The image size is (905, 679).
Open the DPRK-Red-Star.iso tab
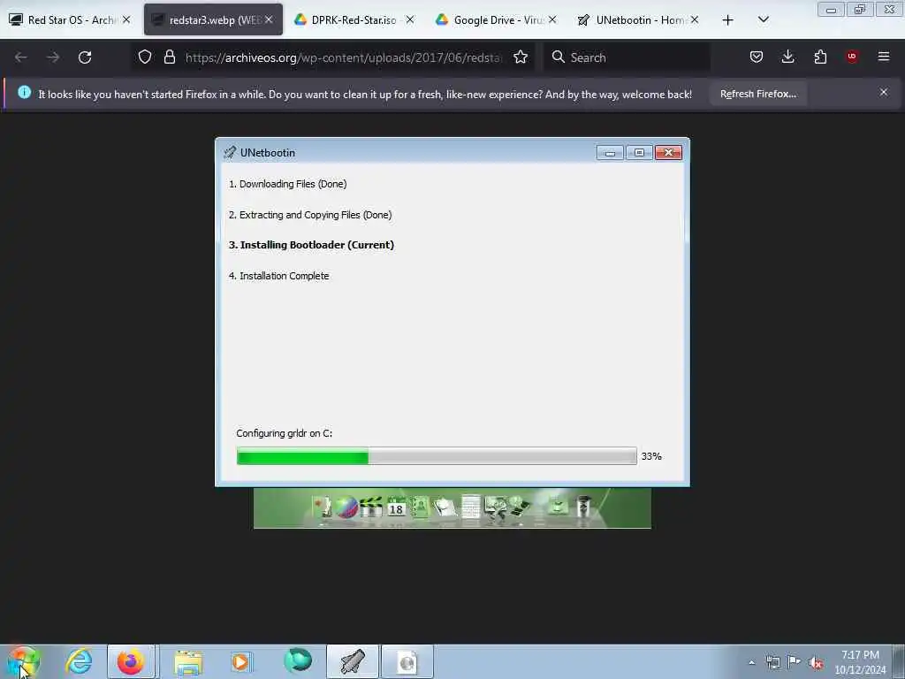point(354,19)
